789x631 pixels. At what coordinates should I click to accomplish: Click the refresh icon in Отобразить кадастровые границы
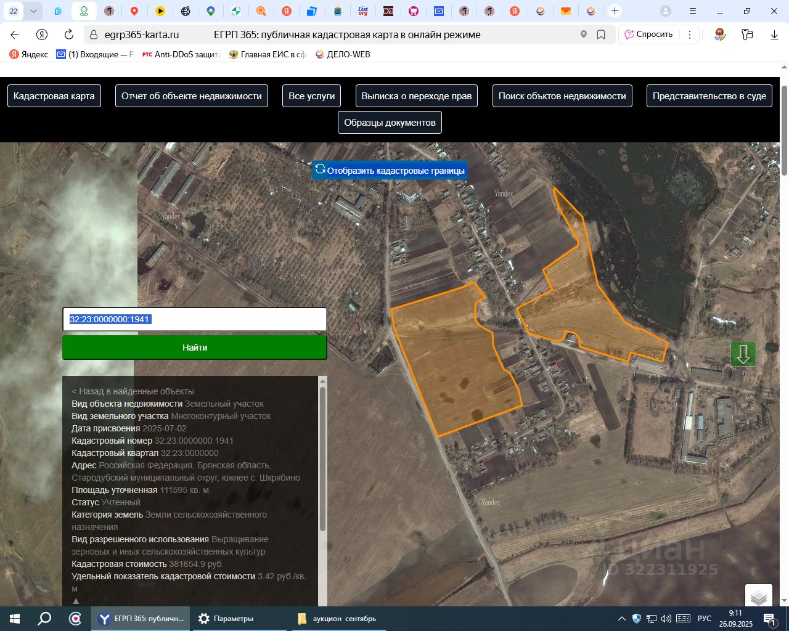click(320, 169)
